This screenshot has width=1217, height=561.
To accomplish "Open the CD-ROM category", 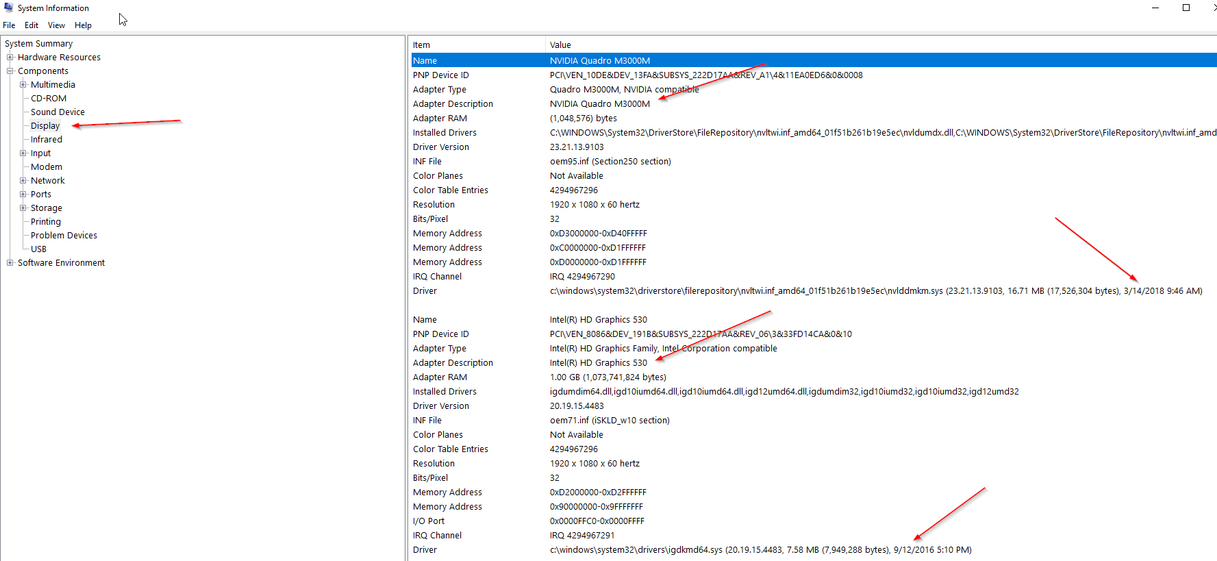I will click(x=49, y=99).
